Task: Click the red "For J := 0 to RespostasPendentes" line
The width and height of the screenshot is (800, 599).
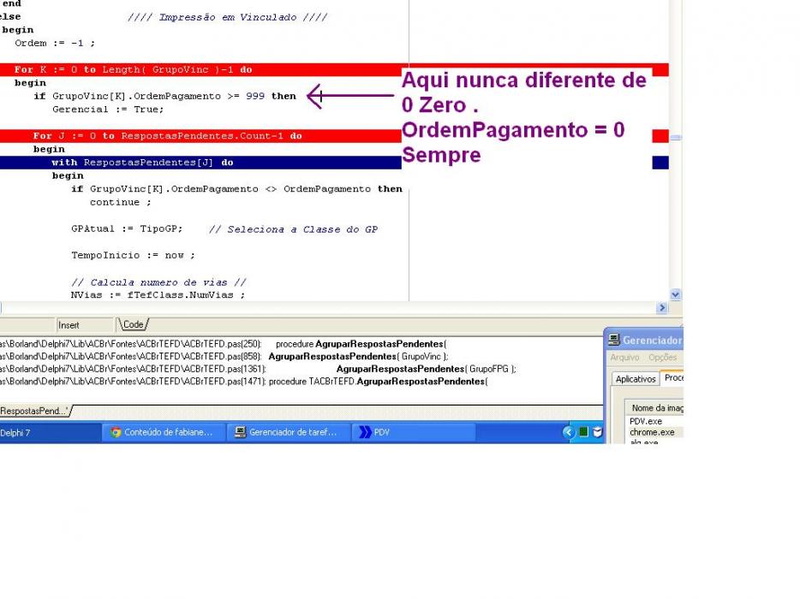Action: coord(167,136)
